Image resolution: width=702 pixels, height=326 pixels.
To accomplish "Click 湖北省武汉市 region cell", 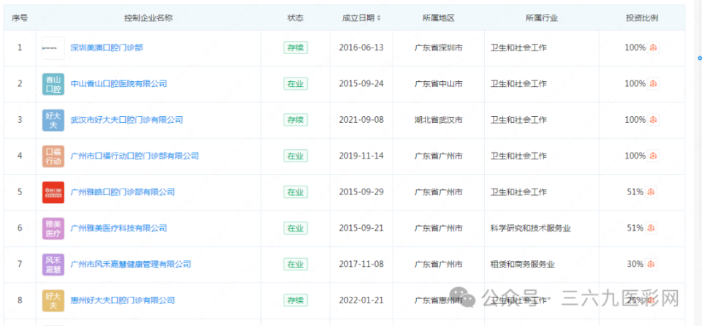I will click(438, 120).
